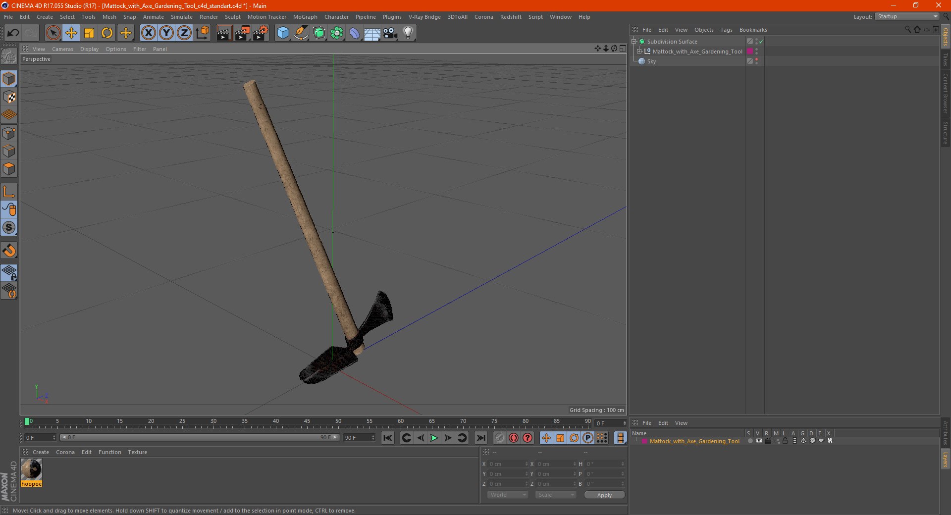This screenshot has width=951, height=515.
Task: Open Edit Render Settings icon
Action: click(261, 33)
